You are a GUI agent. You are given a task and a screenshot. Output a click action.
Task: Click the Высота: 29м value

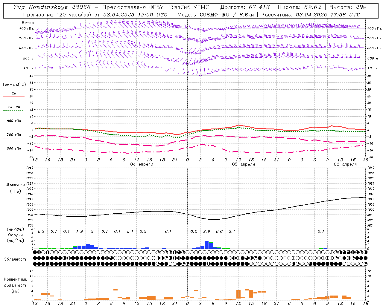348,7
